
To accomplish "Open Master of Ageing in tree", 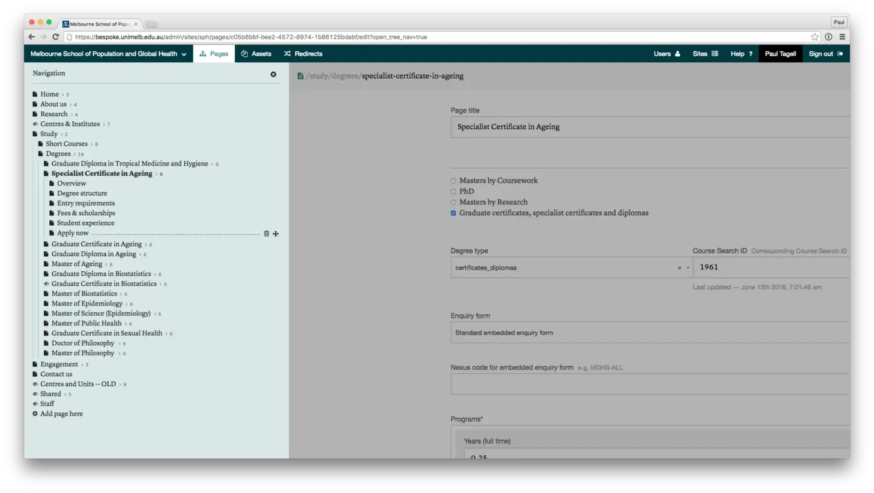I will [77, 264].
